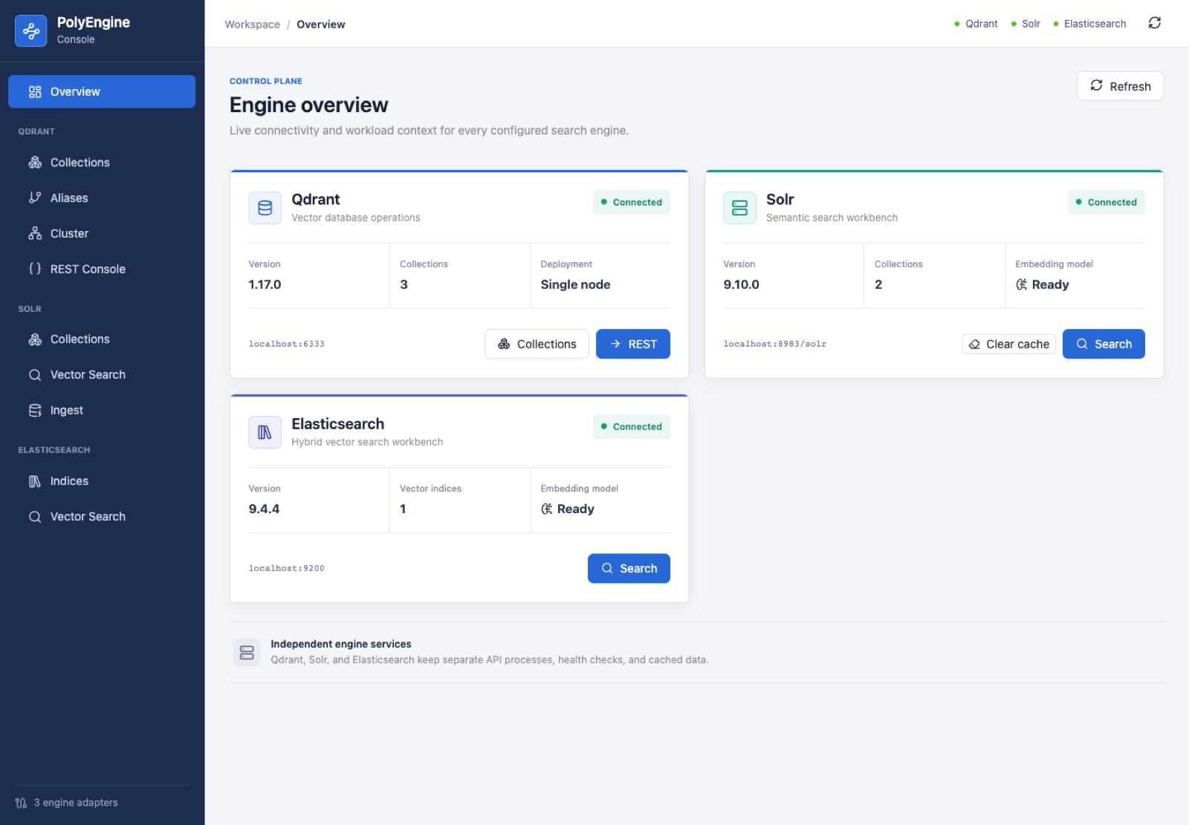Open Elasticsearch Indices page
Viewport: 1189px width, 825px height.
tap(102, 481)
